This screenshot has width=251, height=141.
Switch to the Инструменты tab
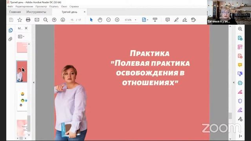[x=36, y=12]
